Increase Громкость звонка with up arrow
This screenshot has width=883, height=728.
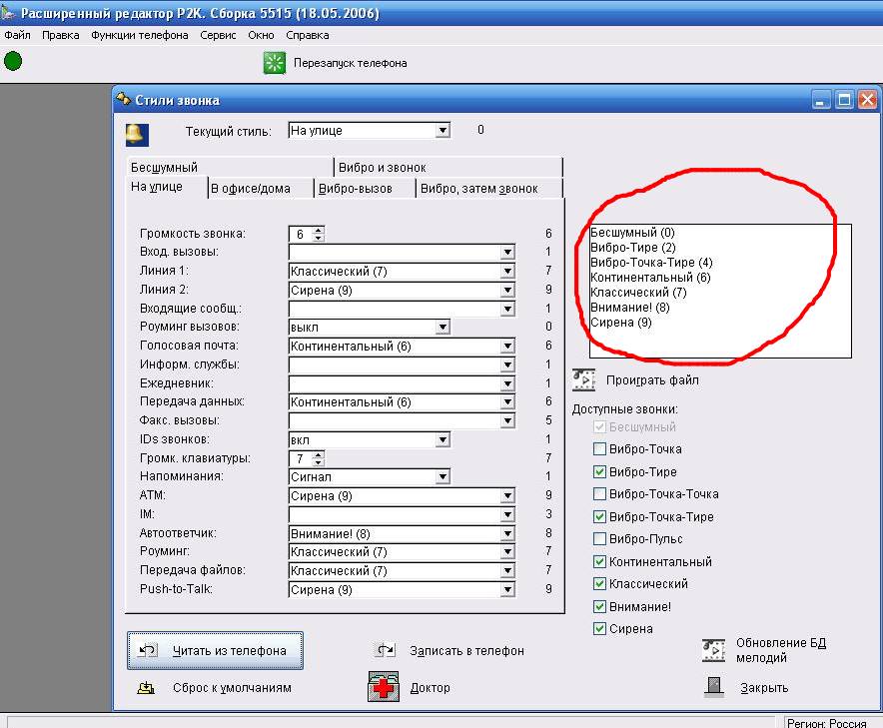319,230
